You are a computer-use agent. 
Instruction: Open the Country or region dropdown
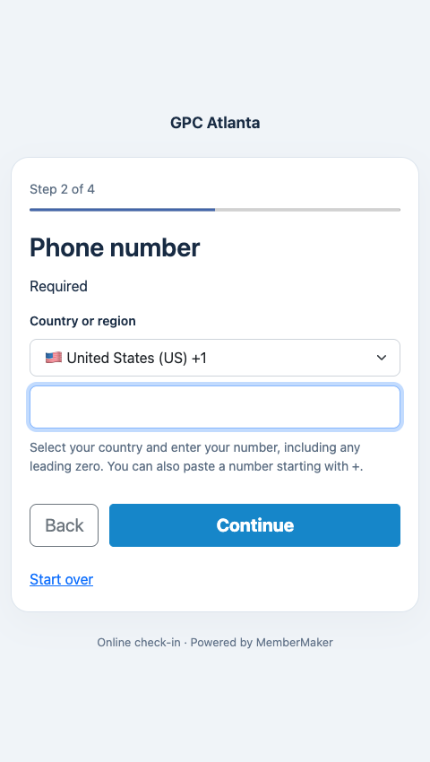pyautogui.click(x=215, y=358)
